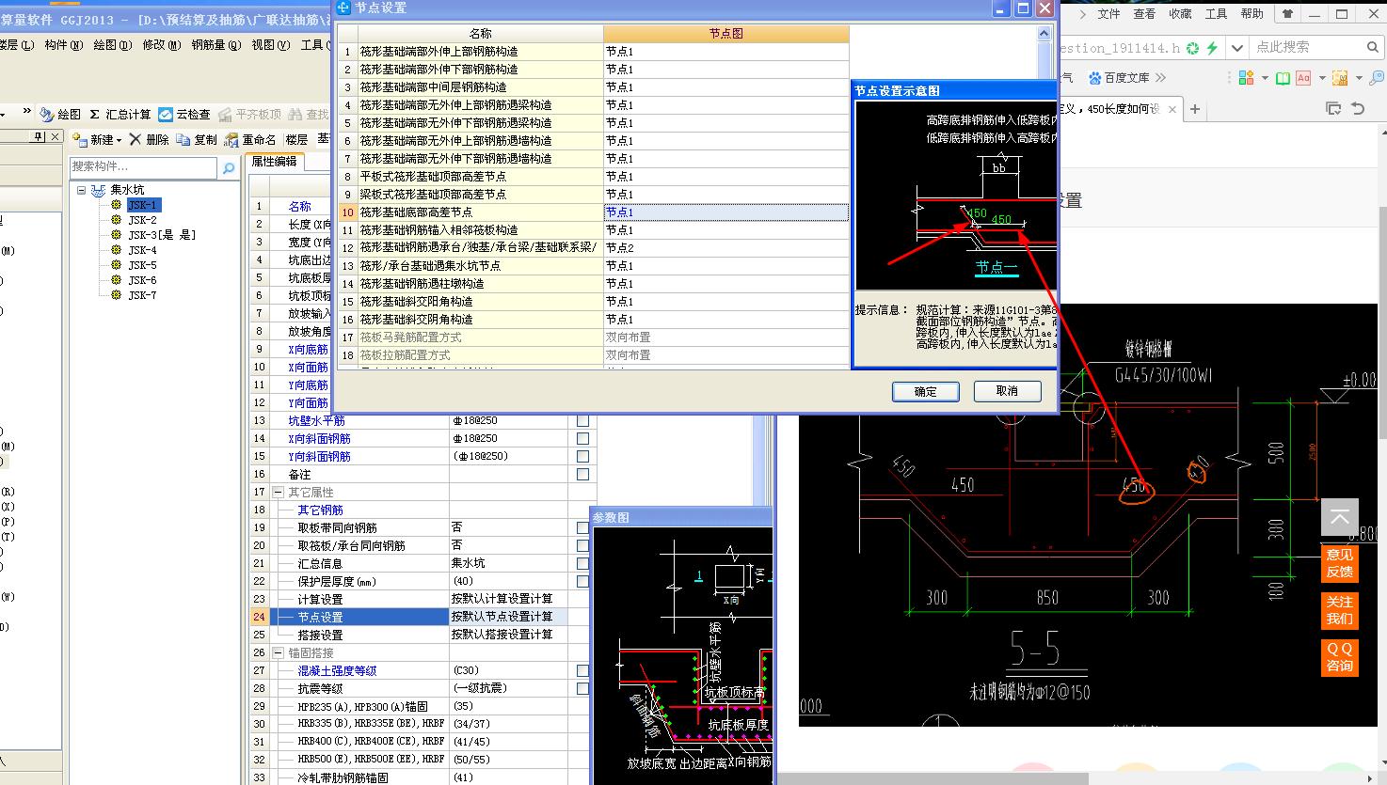Toggle checkbox for 取筏板/承台同向钢筋 row
The image size is (1387, 785).
pos(582,546)
